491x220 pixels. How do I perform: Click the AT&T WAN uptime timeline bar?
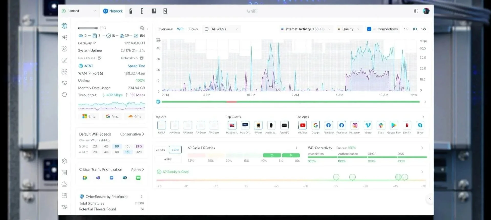(x=291, y=102)
